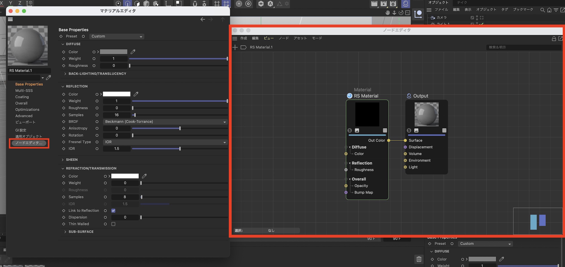
Task: Click the lock icon in Node Editor
Action: (x=554, y=39)
